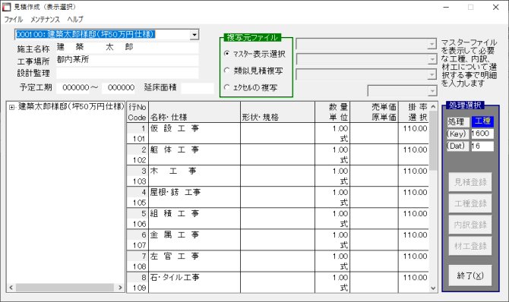Image resolution: width=509 pixels, height=302 pixels.
Task: Click the tree horizontal scrollbar thumb
Action: pos(65,288)
